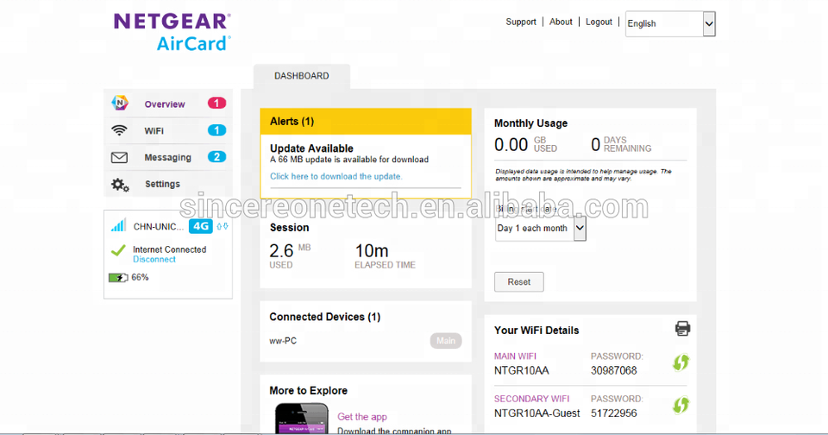Click the NTGR10AA network name

[x=522, y=370]
